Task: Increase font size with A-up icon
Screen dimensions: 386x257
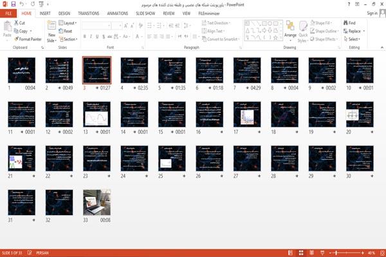Action: [x=126, y=26]
